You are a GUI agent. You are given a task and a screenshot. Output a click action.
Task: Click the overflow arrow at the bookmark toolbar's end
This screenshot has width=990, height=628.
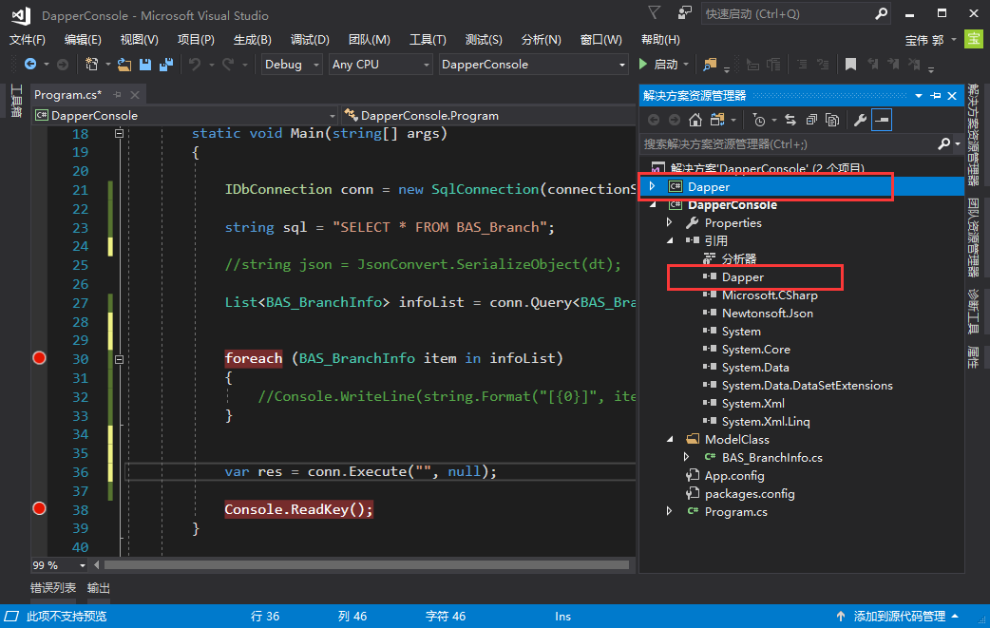(931, 68)
